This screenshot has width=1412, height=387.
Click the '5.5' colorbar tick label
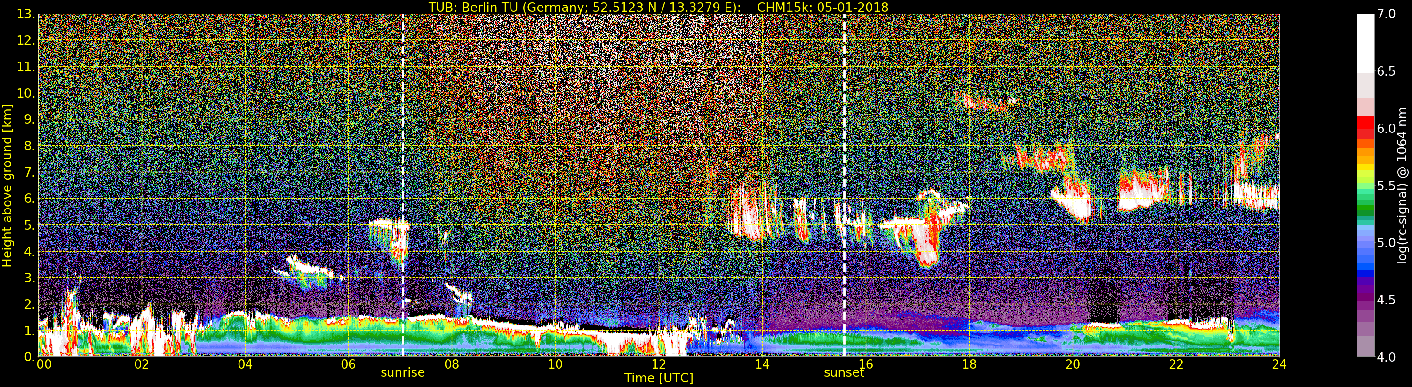(1387, 186)
